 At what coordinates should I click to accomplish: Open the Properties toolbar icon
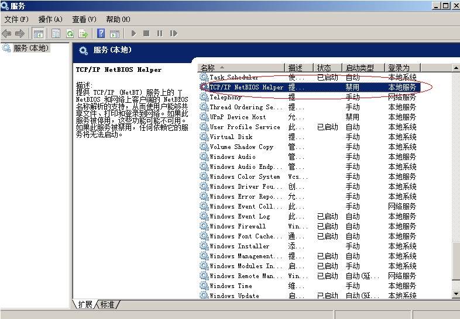tap(56, 33)
